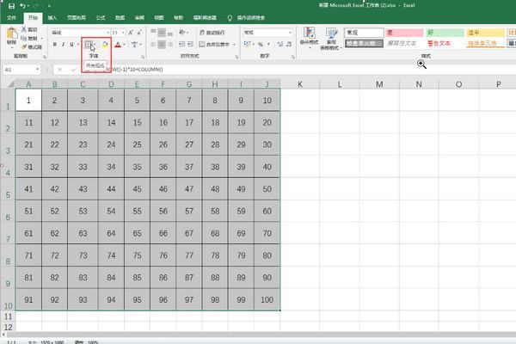The width and height of the screenshot is (516, 344).
Task: Select the gray Check Cell style
Action: [x=364, y=44]
